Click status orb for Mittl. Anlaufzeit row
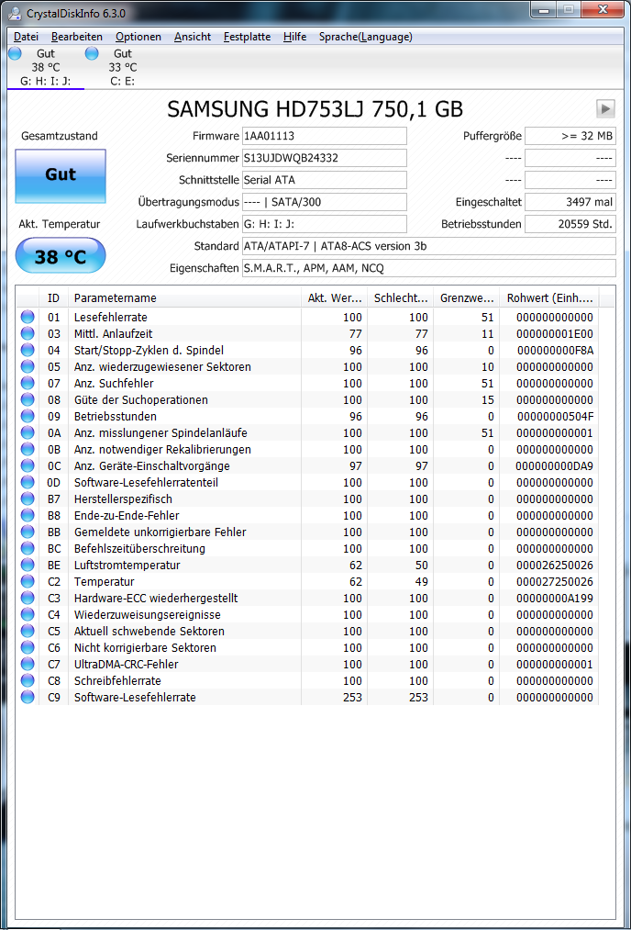 tap(28, 333)
